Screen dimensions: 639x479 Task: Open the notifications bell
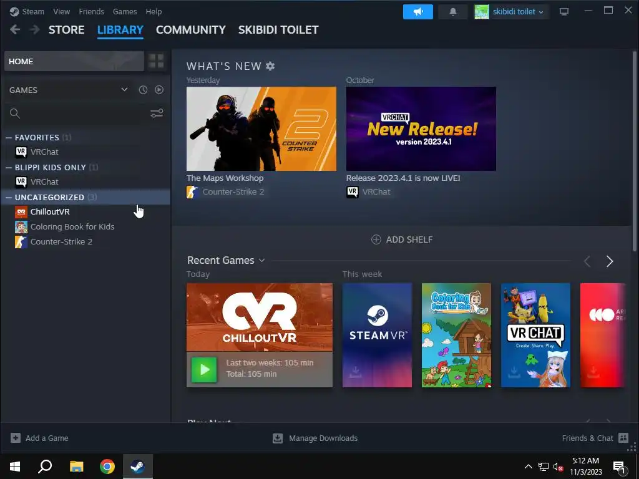click(x=453, y=11)
